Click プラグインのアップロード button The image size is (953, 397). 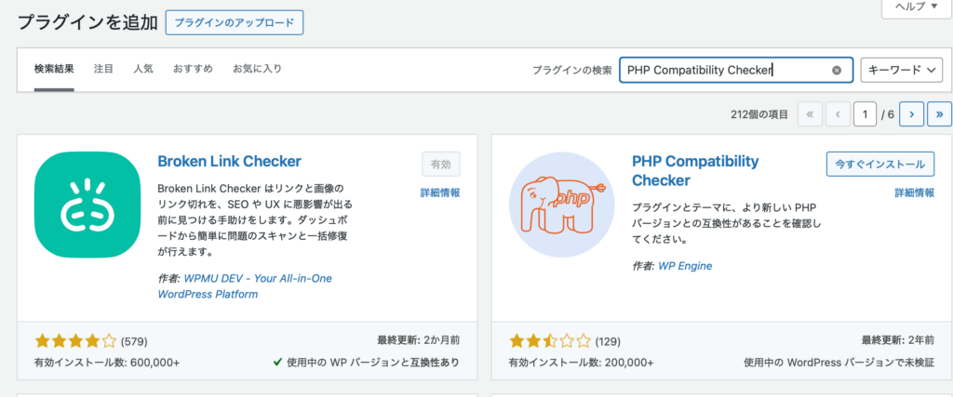coord(234,22)
